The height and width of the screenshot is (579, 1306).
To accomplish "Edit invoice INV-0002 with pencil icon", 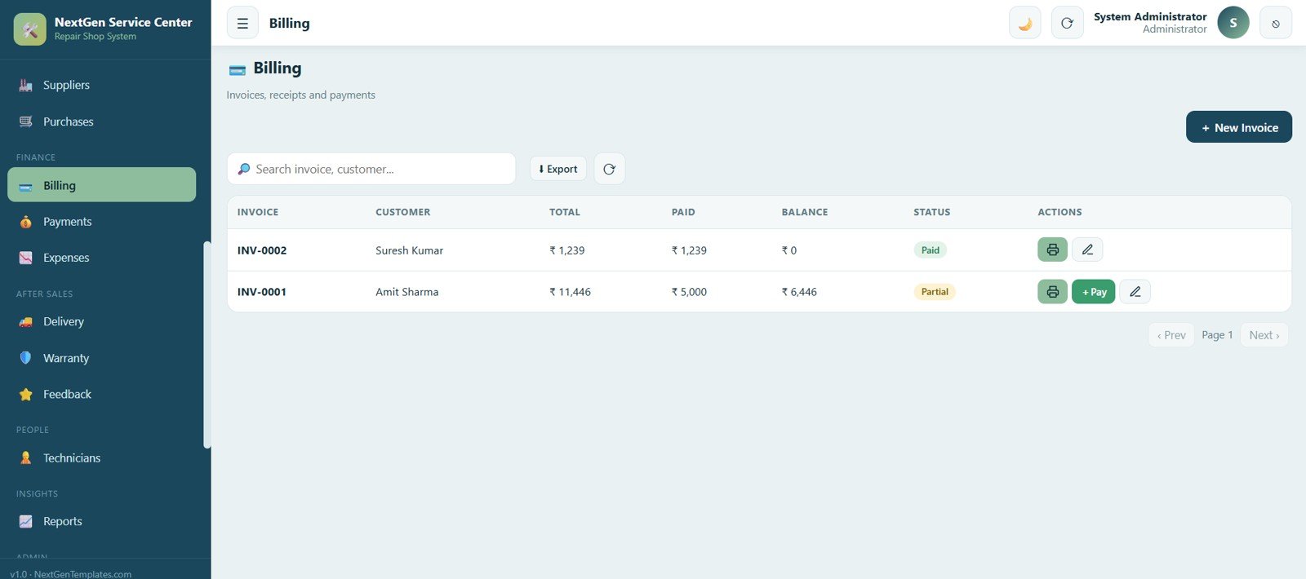I will click(1087, 250).
